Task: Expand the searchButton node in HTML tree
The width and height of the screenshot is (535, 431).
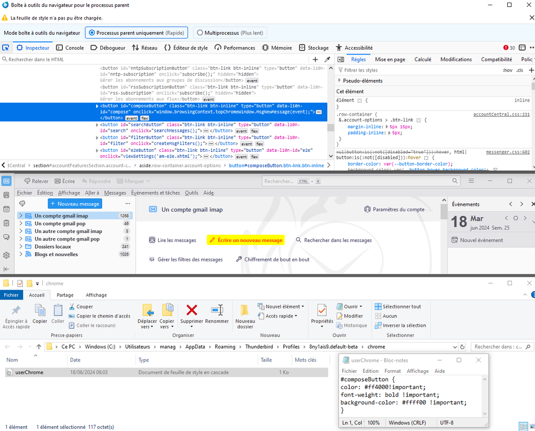Action: point(97,125)
